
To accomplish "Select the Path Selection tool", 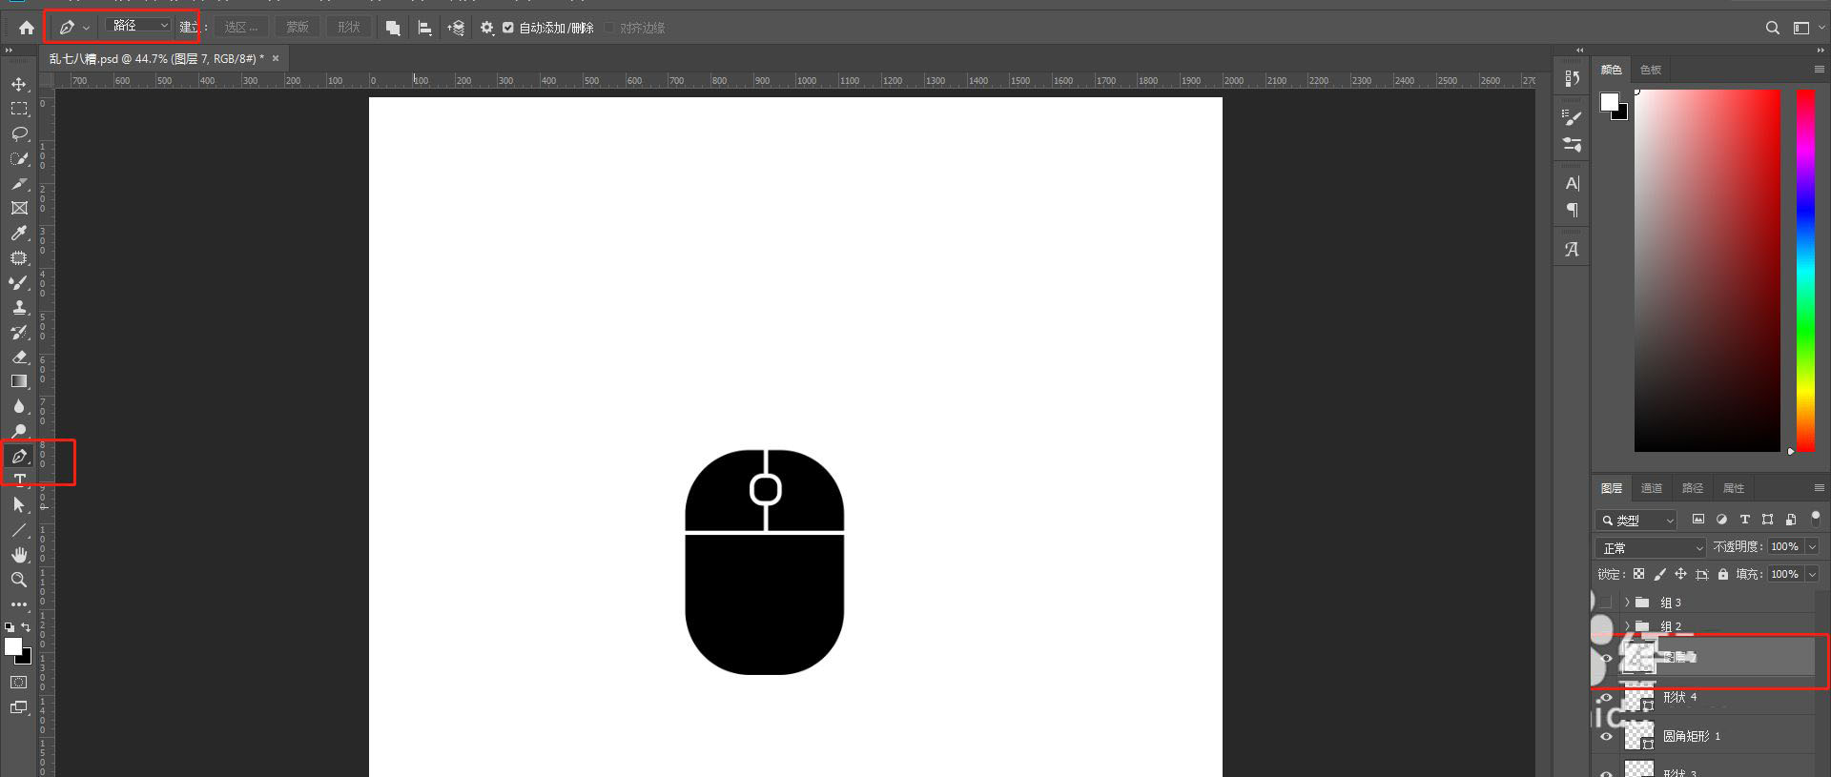I will tap(19, 504).
